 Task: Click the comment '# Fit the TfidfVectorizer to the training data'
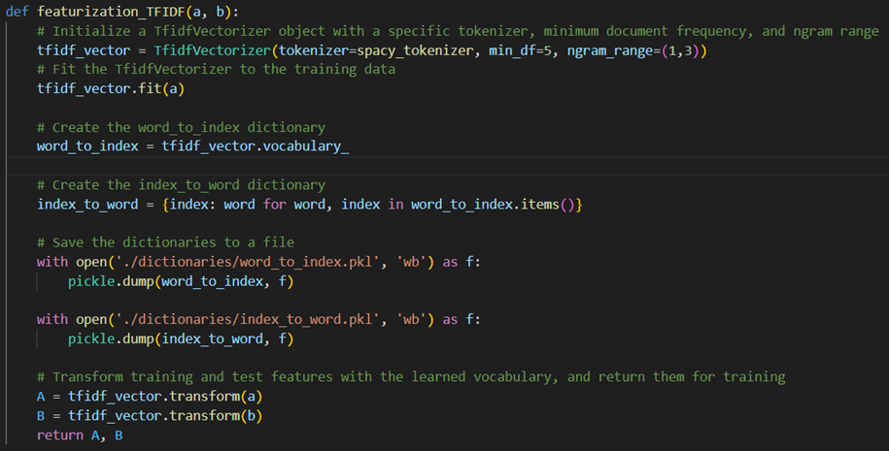coord(216,70)
